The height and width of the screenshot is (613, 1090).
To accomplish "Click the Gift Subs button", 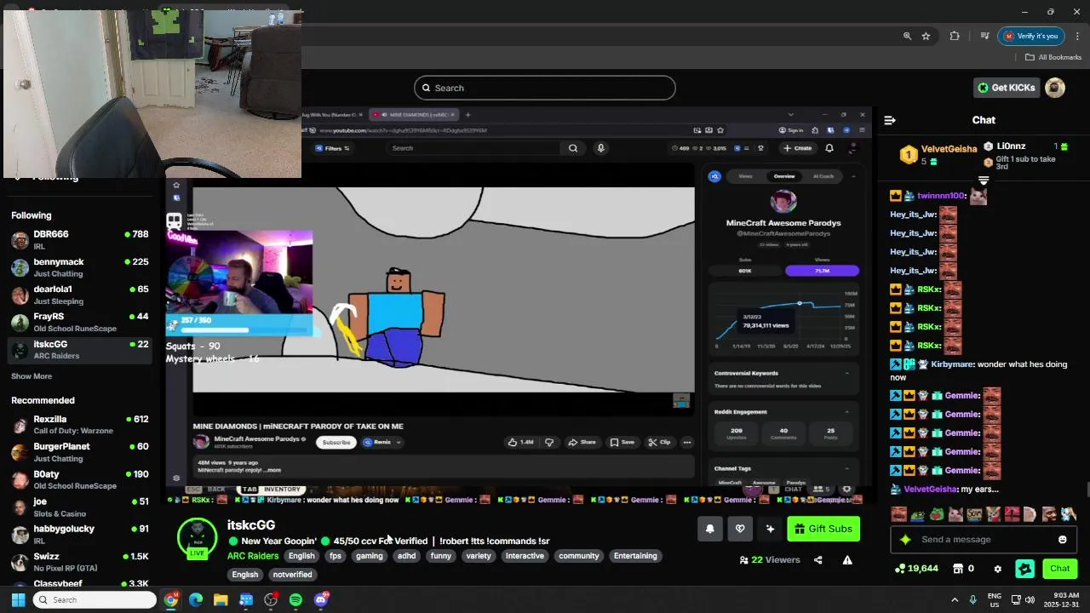I will (x=823, y=529).
